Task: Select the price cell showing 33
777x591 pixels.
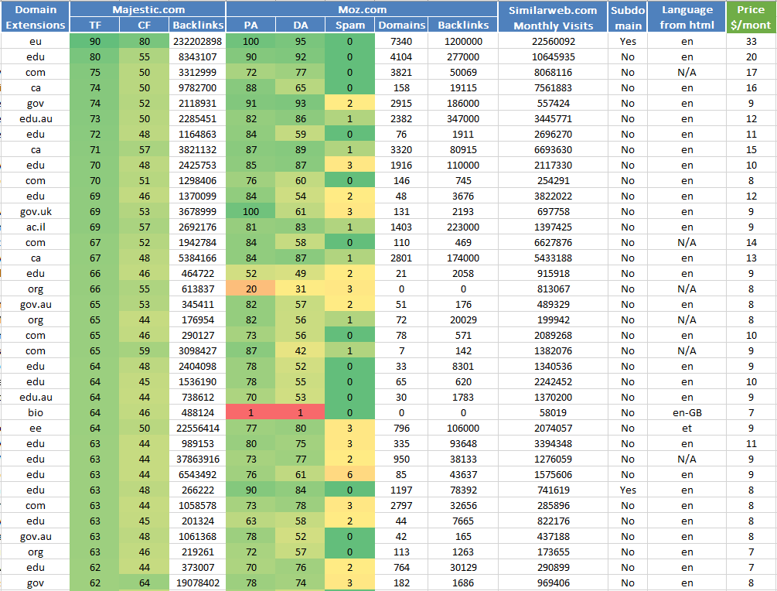Action: point(751,41)
